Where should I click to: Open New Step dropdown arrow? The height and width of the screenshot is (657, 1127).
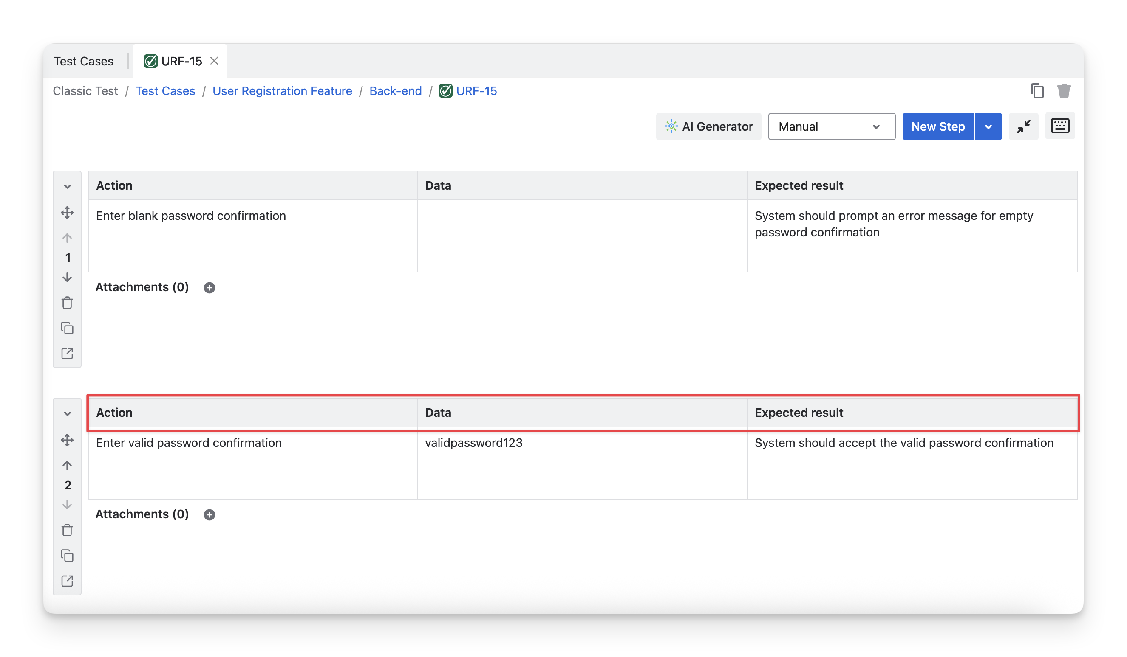tap(988, 126)
